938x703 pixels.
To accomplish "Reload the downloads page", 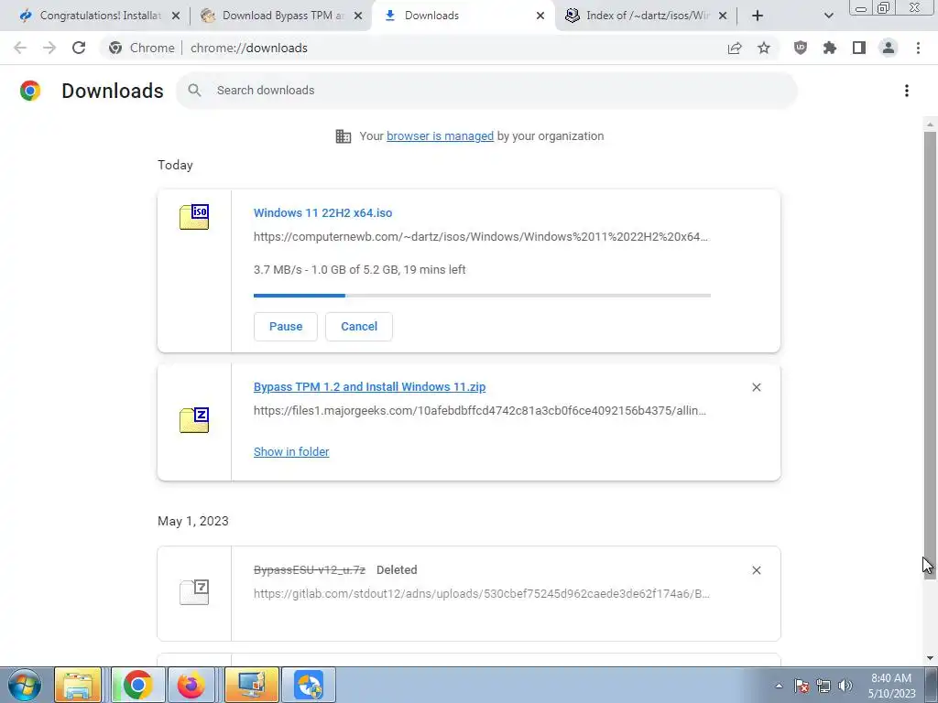I will (x=79, y=48).
